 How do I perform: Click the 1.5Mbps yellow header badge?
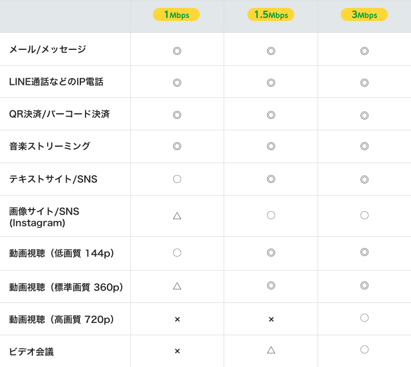pos(271,15)
